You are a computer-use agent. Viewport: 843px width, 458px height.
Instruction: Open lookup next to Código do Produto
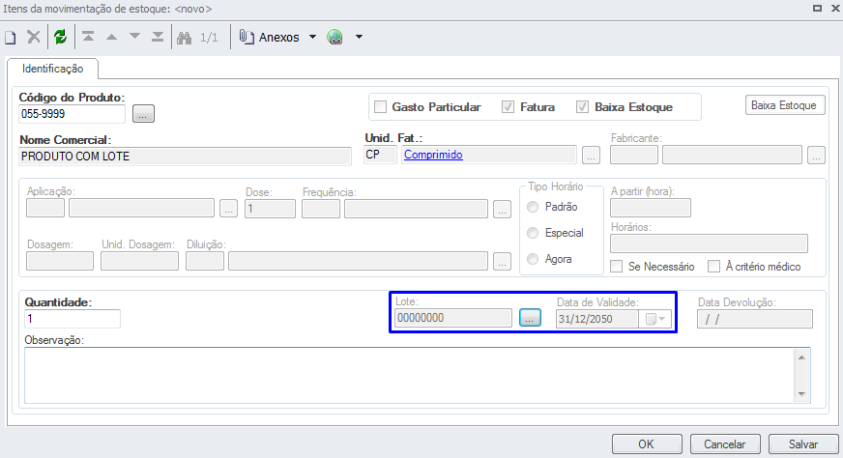[x=143, y=114]
